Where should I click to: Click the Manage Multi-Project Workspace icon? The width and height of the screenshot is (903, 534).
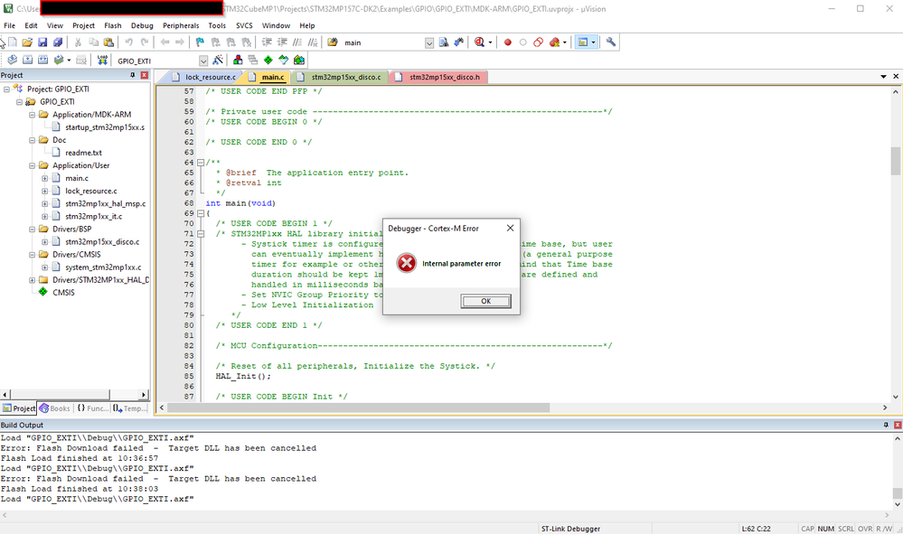(253, 60)
